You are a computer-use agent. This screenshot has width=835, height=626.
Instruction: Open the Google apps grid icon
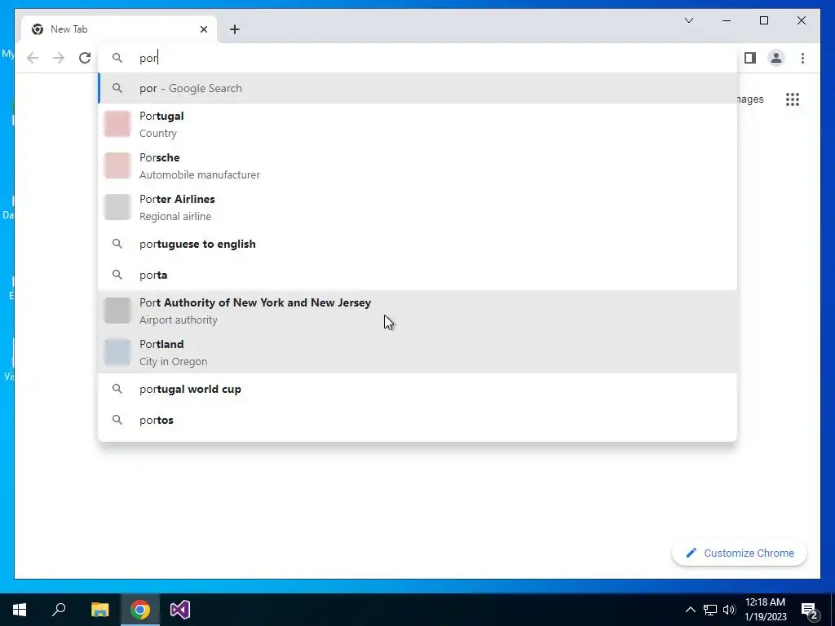pyautogui.click(x=793, y=99)
